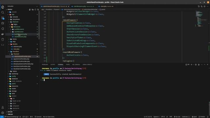210x118 pixels.
Task: Close the terminal panel
Action: (x=208, y=65)
